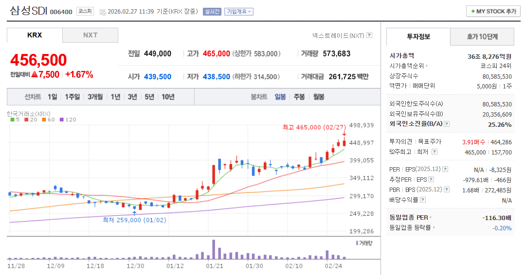Click the sector PER value -116.30배
The height and width of the screenshot is (275, 525).
coord(497,218)
